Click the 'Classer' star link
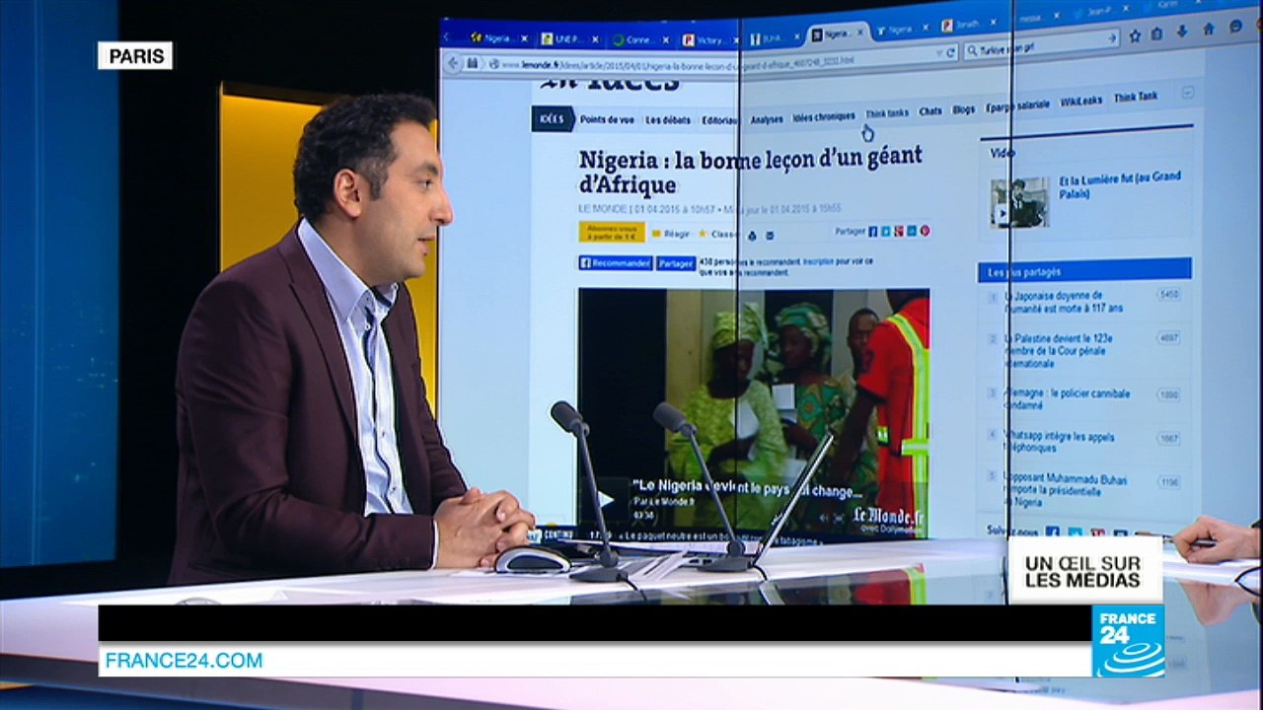Viewport: 1263px width, 710px height. tap(718, 234)
